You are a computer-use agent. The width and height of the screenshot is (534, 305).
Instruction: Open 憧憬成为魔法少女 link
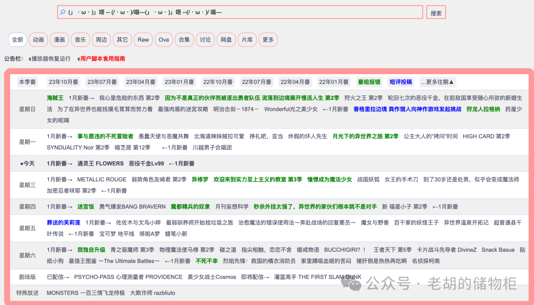pyautogui.click(x=330, y=180)
